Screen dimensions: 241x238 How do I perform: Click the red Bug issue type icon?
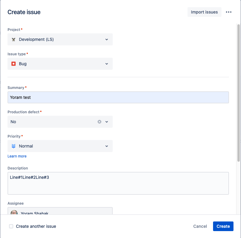coord(14,64)
